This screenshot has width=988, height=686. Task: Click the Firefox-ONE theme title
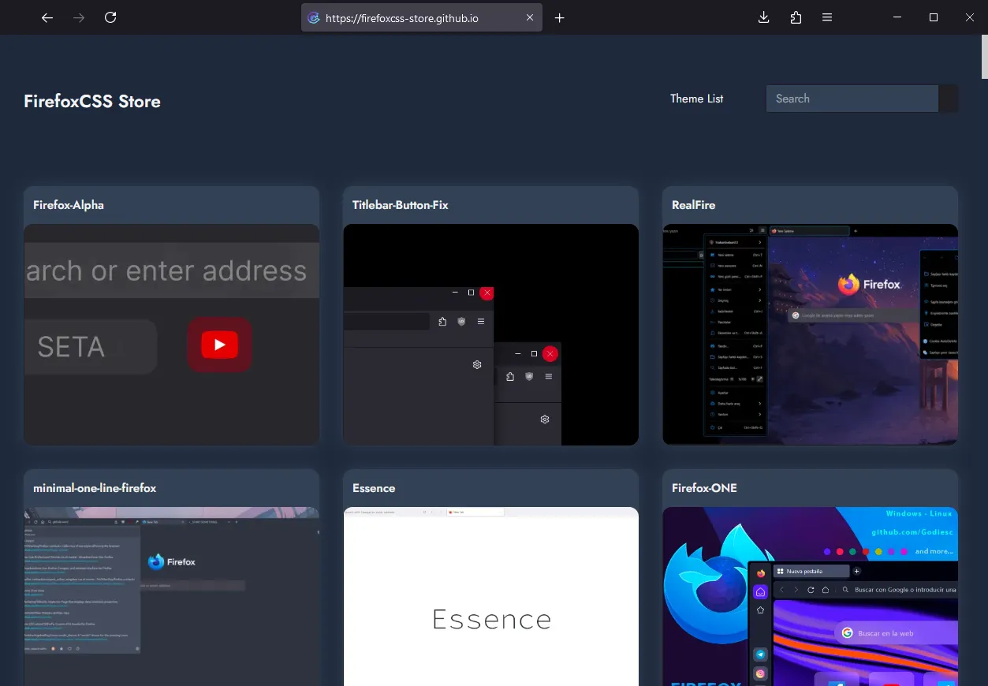click(704, 488)
